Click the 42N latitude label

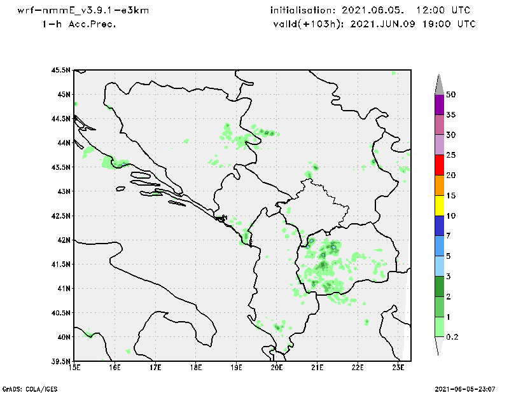click(x=64, y=240)
